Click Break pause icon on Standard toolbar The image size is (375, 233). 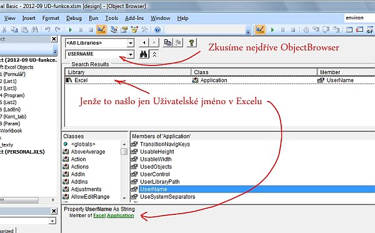click(81, 29)
